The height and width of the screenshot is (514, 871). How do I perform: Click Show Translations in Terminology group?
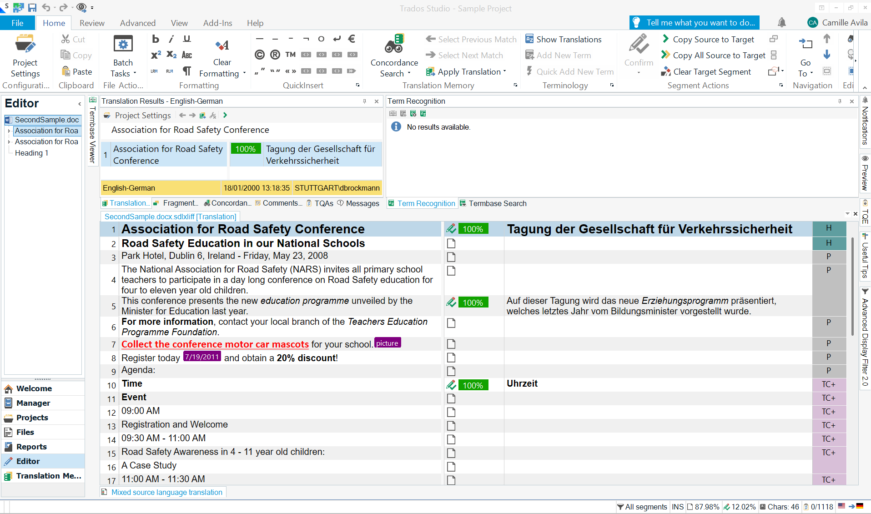coord(564,40)
